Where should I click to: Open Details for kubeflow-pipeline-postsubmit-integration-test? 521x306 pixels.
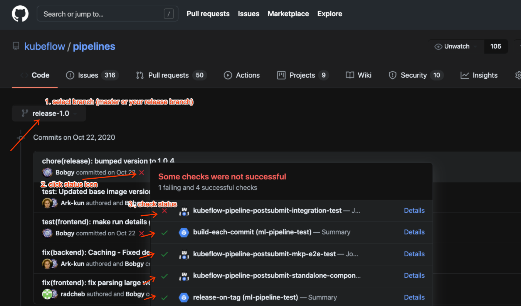tap(414, 210)
